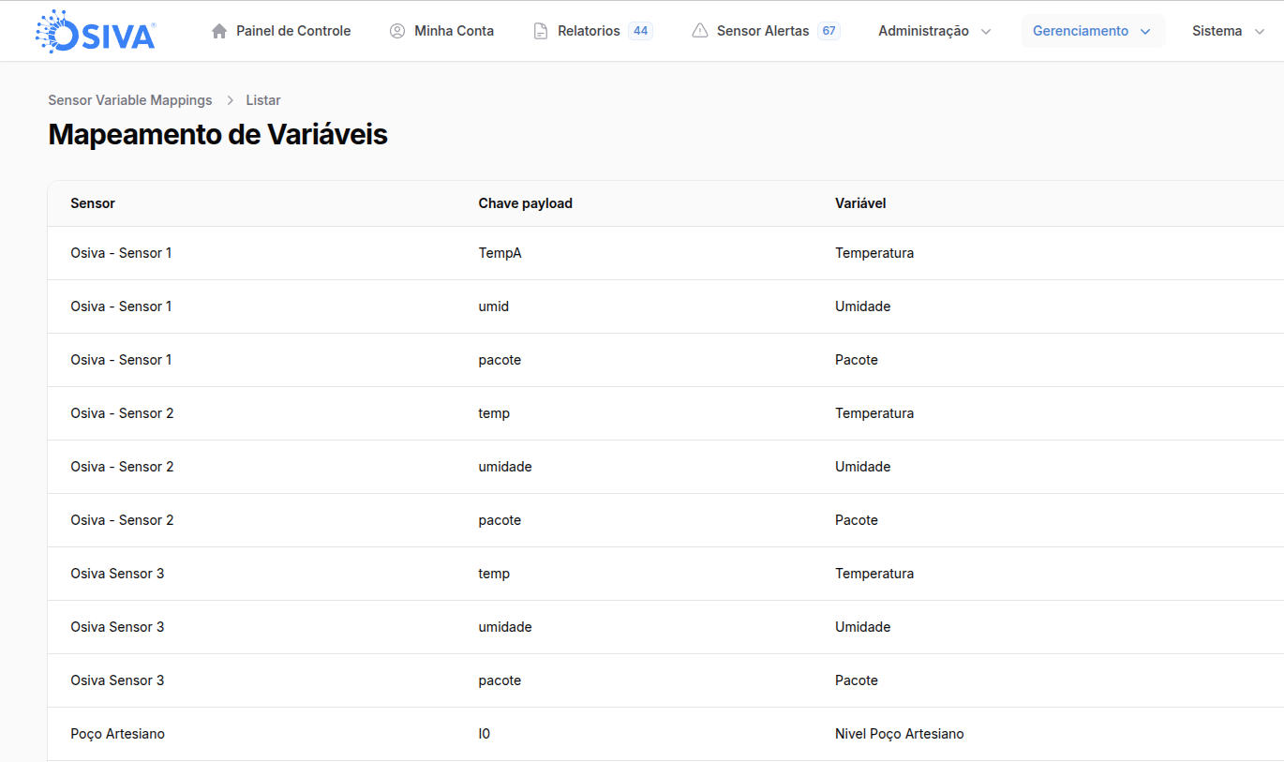
Task: Click the Listar breadcrumb
Action: (x=263, y=100)
